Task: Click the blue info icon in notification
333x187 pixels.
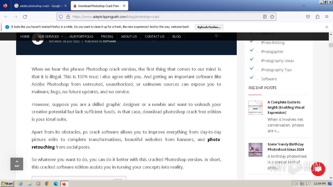Action: point(7,27)
